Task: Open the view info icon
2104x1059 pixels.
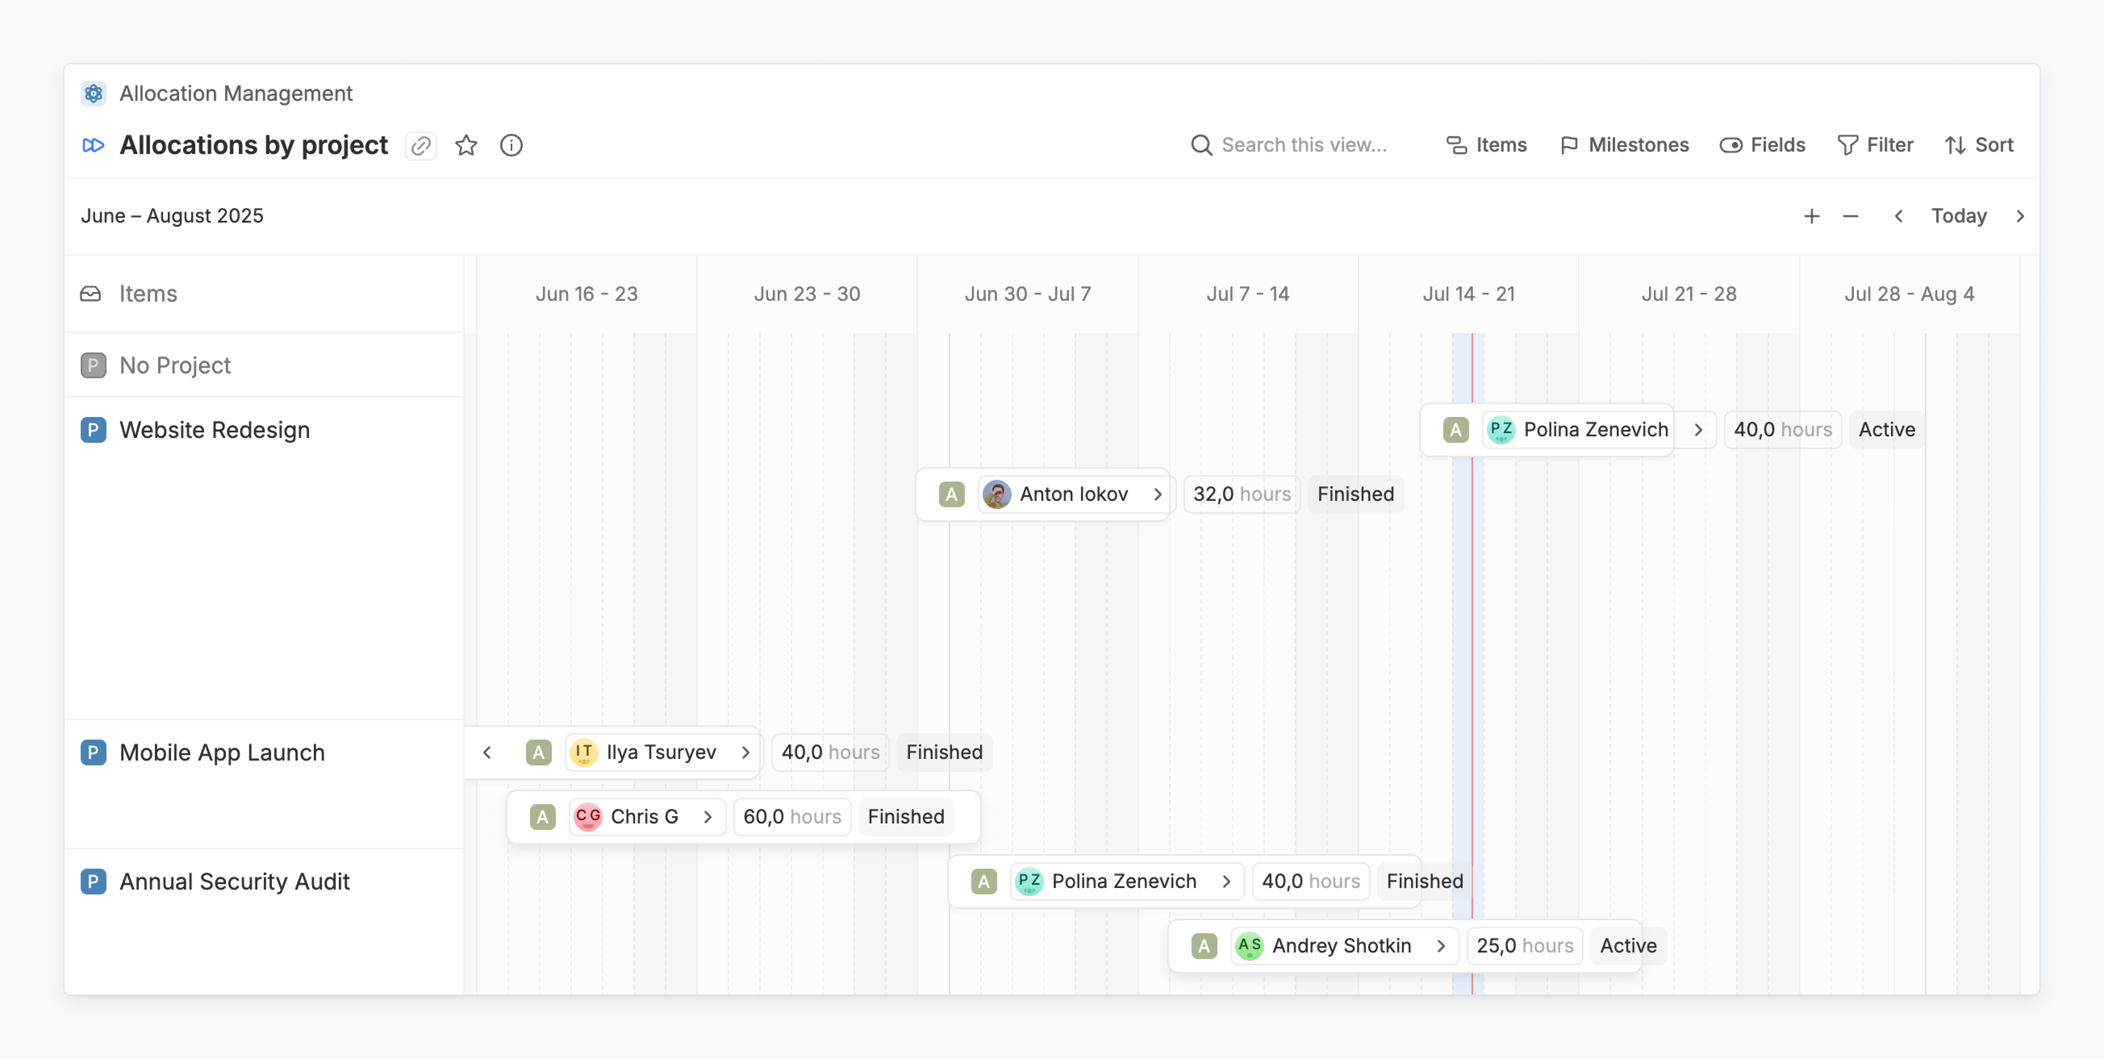Action: click(511, 145)
